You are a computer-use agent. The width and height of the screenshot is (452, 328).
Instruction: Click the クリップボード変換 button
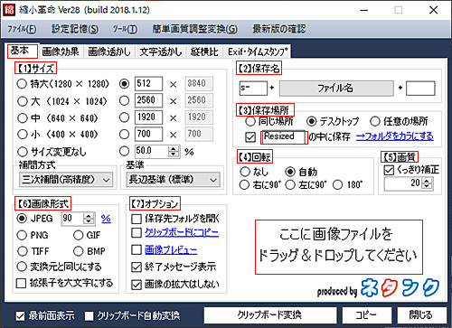(x=270, y=315)
